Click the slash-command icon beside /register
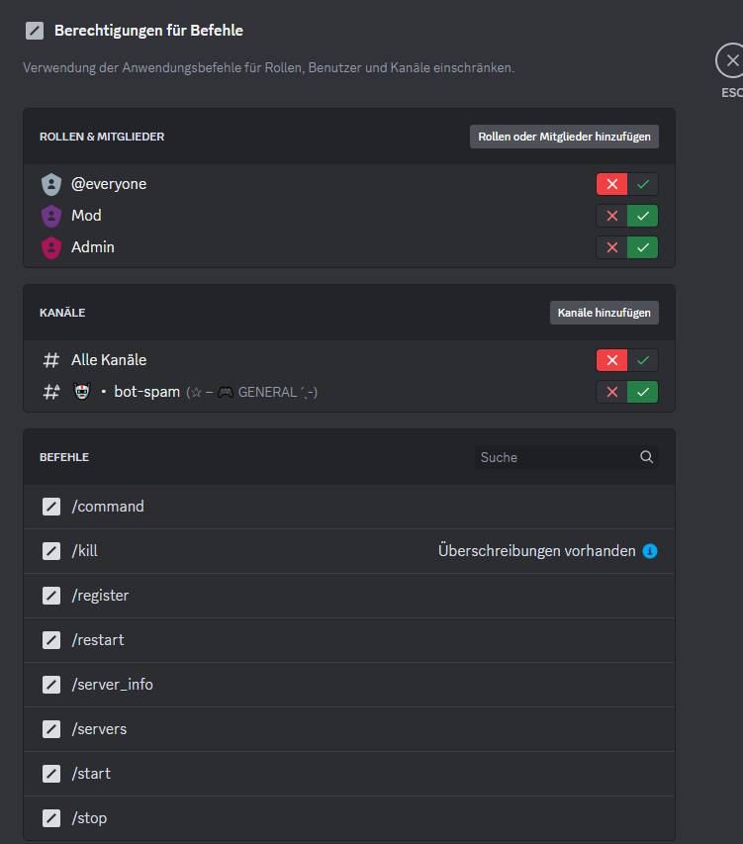The height and width of the screenshot is (844, 743). click(50, 596)
